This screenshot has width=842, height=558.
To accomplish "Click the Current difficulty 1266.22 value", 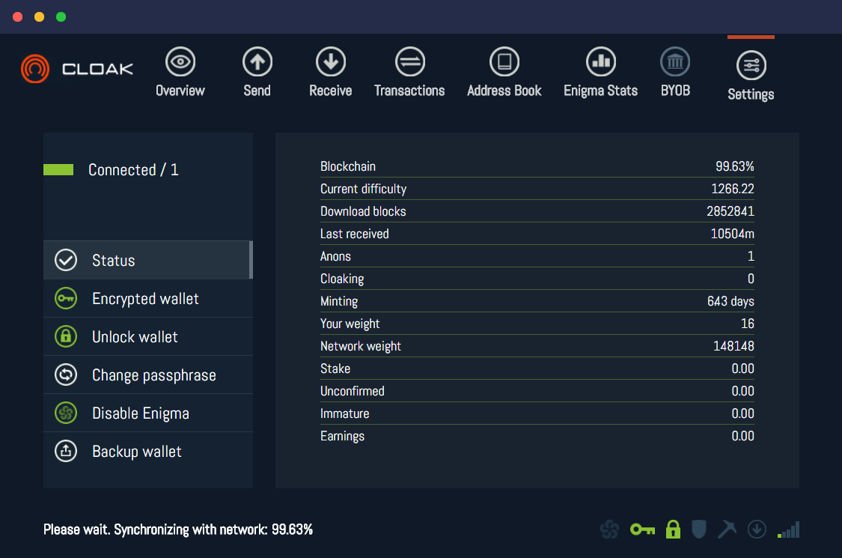I will tap(733, 189).
